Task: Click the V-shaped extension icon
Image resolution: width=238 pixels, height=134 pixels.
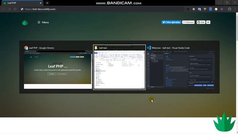Action: (205, 9)
